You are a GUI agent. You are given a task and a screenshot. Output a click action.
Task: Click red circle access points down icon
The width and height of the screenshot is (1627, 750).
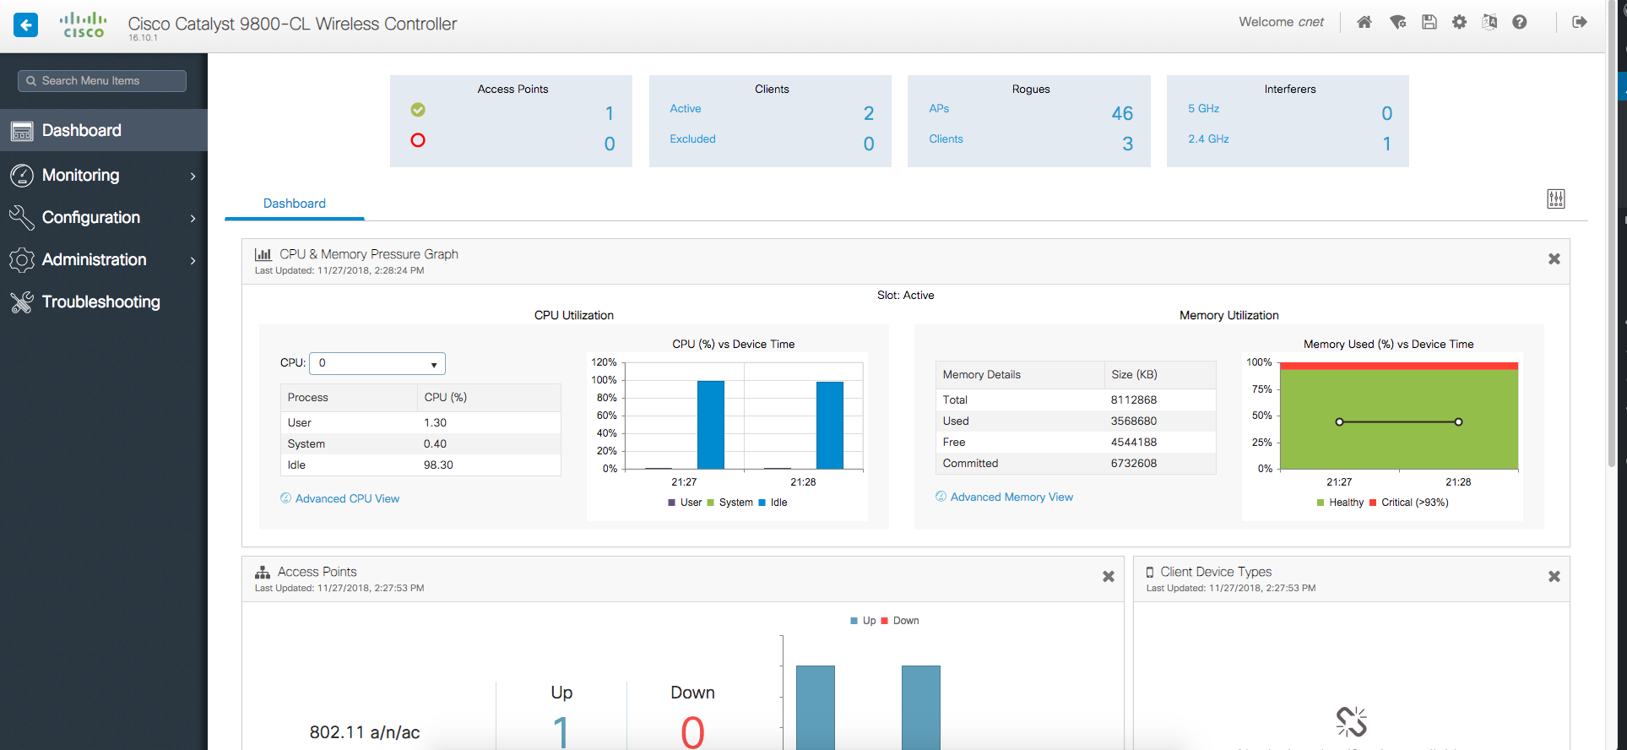point(418,140)
